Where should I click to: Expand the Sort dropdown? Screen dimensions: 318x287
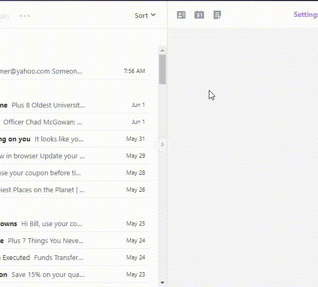[x=145, y=15]
